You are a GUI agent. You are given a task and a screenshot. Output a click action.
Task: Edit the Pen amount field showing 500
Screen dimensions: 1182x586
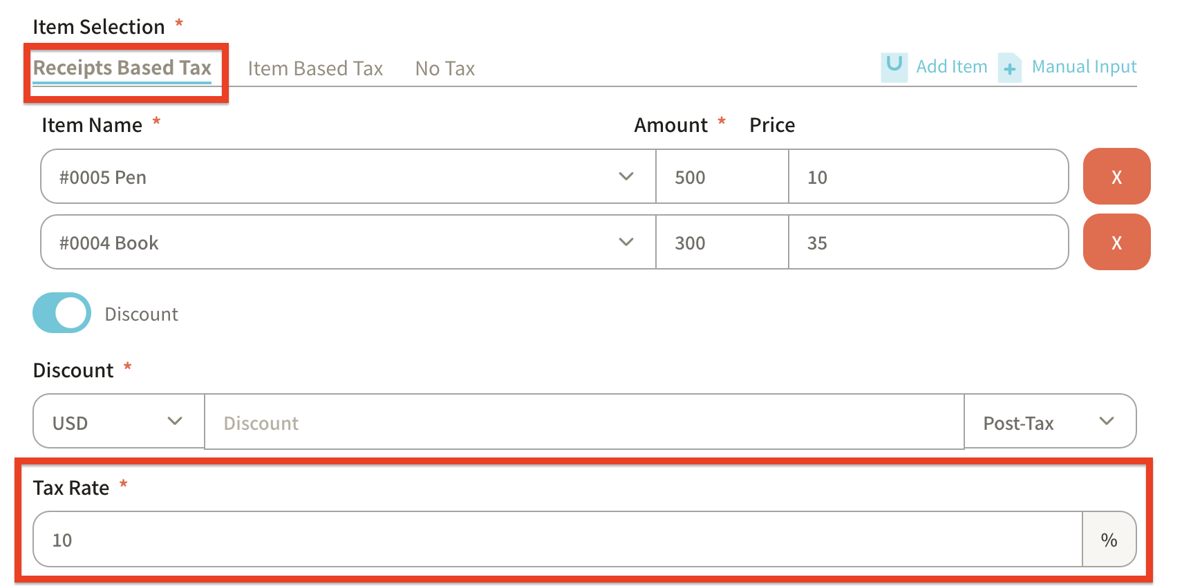tap(721, 177)
